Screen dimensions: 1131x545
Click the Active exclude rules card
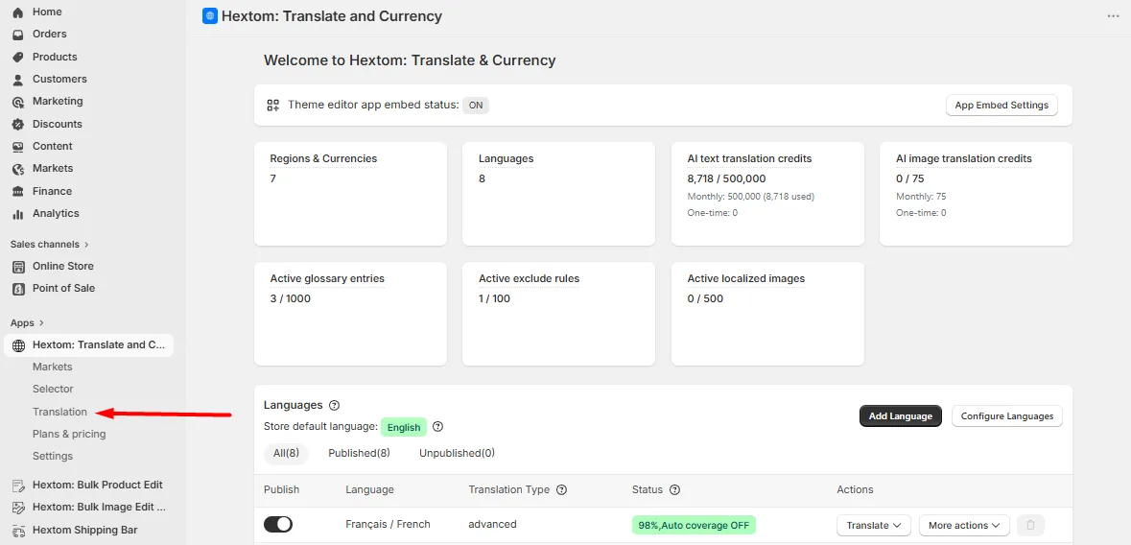click(x=559, y=314)
